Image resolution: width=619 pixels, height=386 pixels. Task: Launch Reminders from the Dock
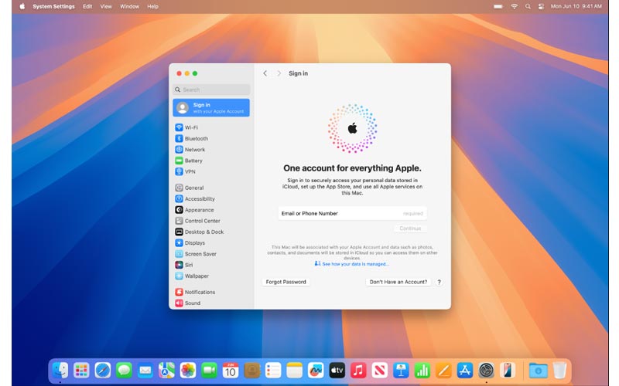(x=273, y=371)
